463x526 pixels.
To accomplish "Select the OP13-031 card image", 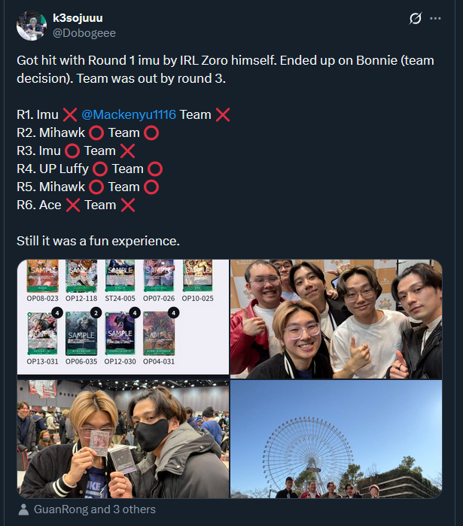I will tap(42, 333).
